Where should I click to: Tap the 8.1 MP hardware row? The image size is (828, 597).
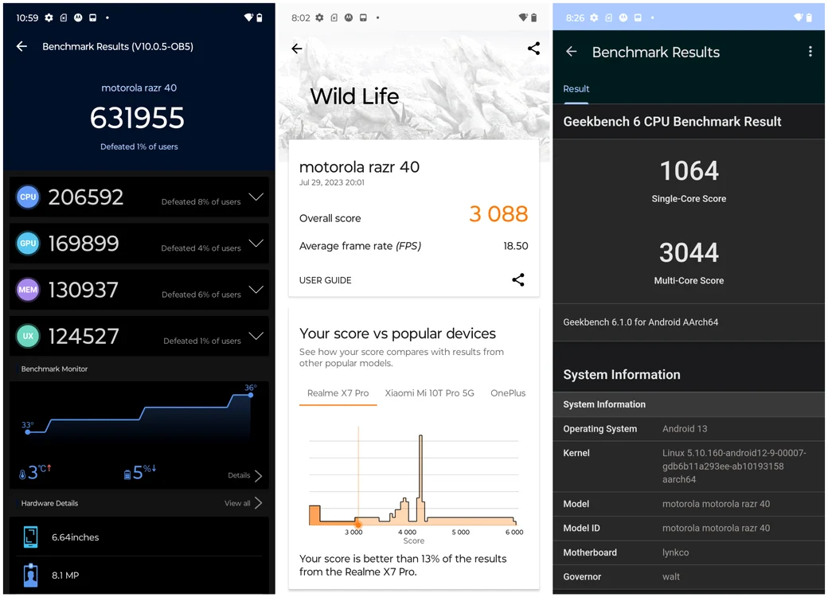pos(139,576)
